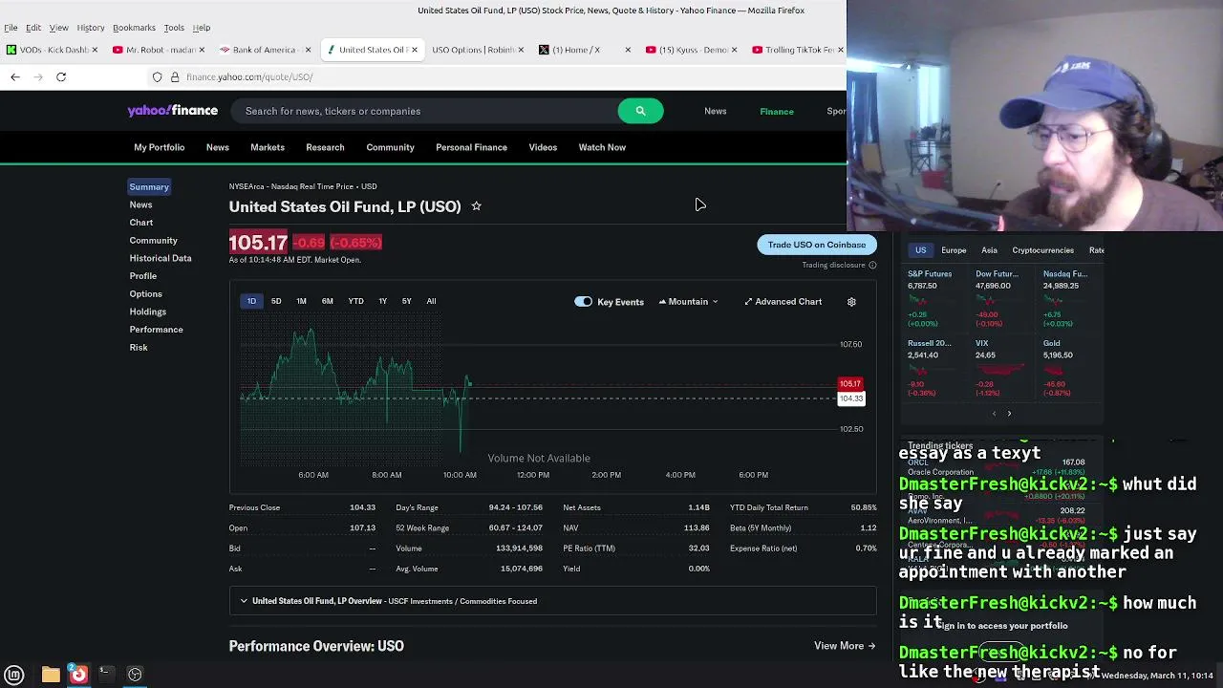Close the United States Oil Fund tab
This screenshot has height=688, width=1223.
coord(415,50)
